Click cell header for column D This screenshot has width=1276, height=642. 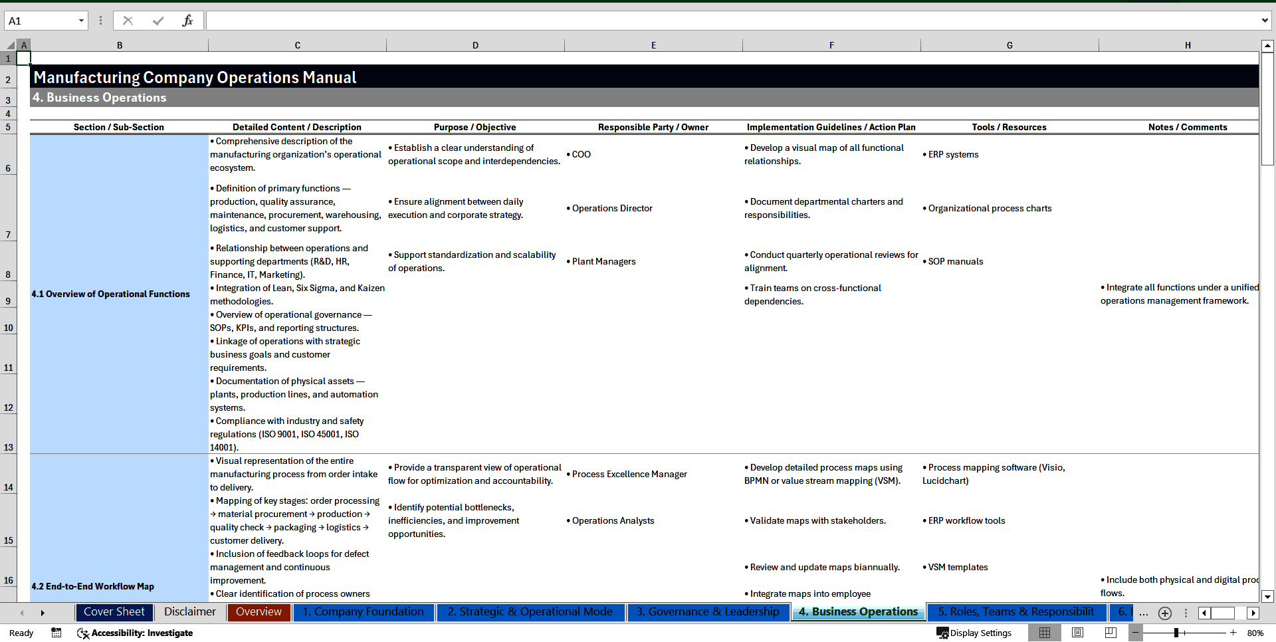pyautogui.click(x=475, y=45)
